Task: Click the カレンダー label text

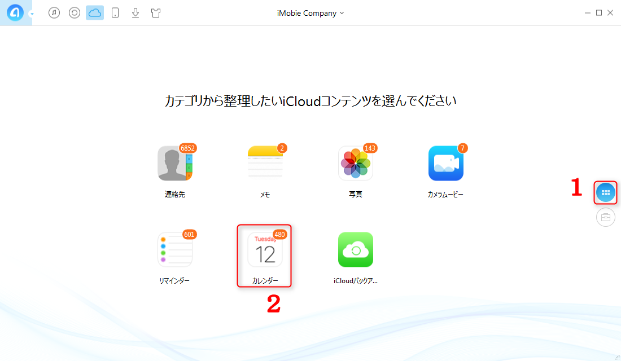Action: [265, 281]
